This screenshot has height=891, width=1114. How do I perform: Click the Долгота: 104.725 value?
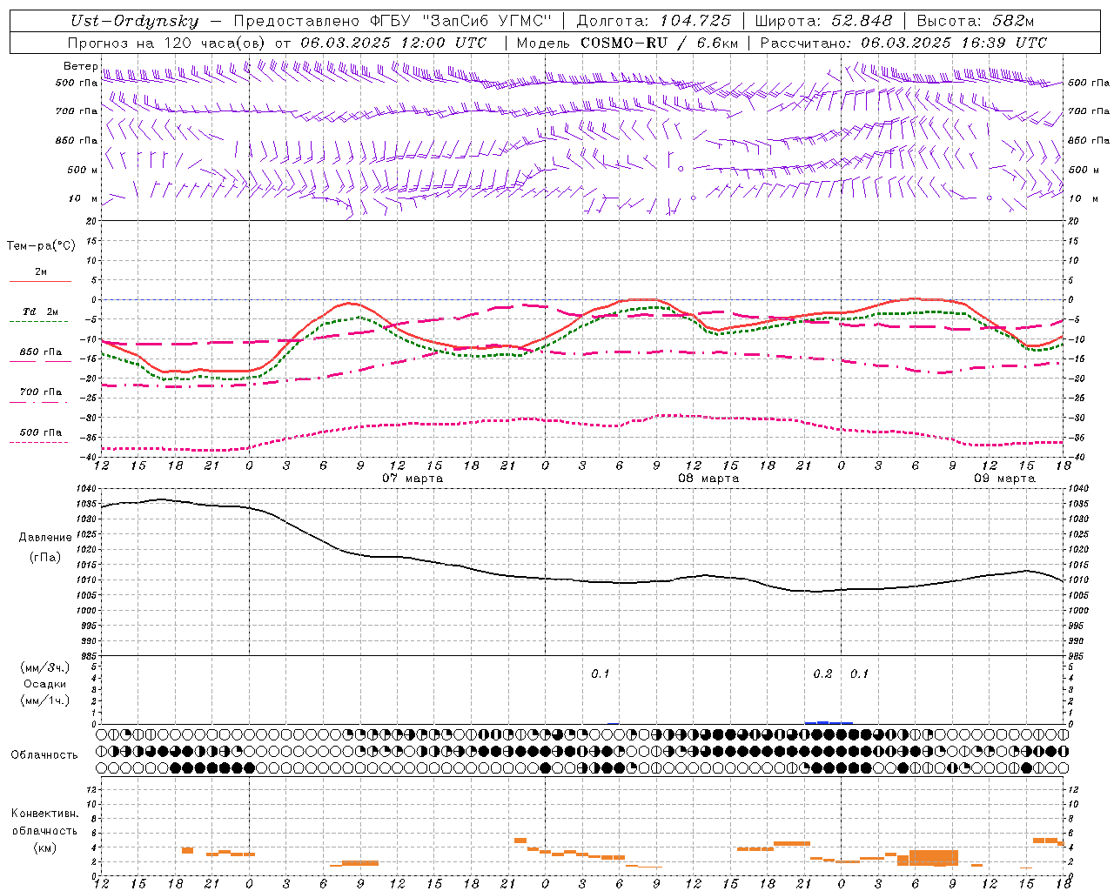(x=652, y=21)
